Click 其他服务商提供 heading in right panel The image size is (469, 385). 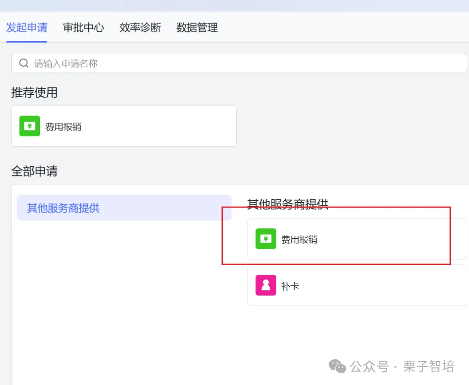pos(288,204)
